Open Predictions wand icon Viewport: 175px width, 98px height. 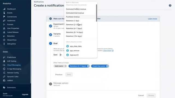(x=4, y=57)
